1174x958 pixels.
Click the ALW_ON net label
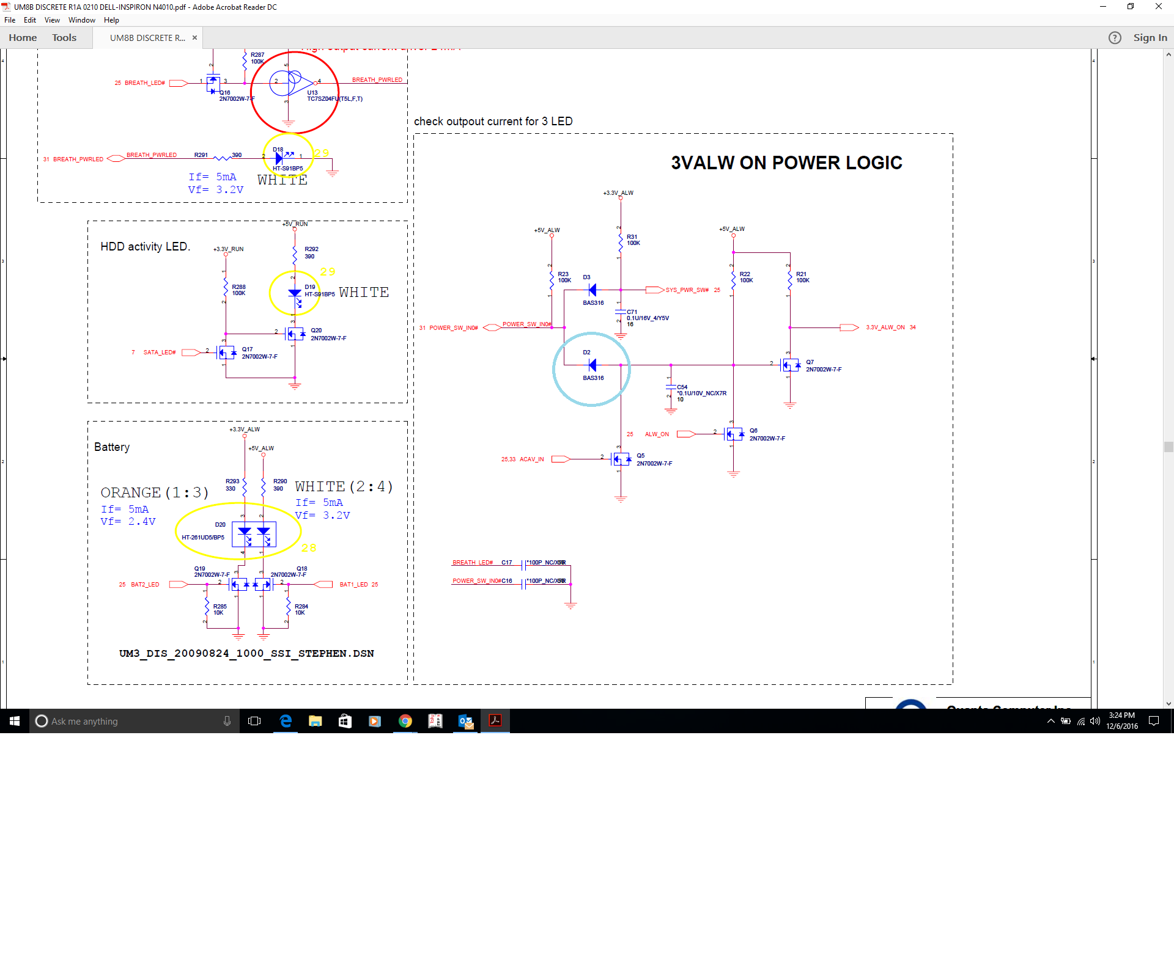click(x=657, y=434)
